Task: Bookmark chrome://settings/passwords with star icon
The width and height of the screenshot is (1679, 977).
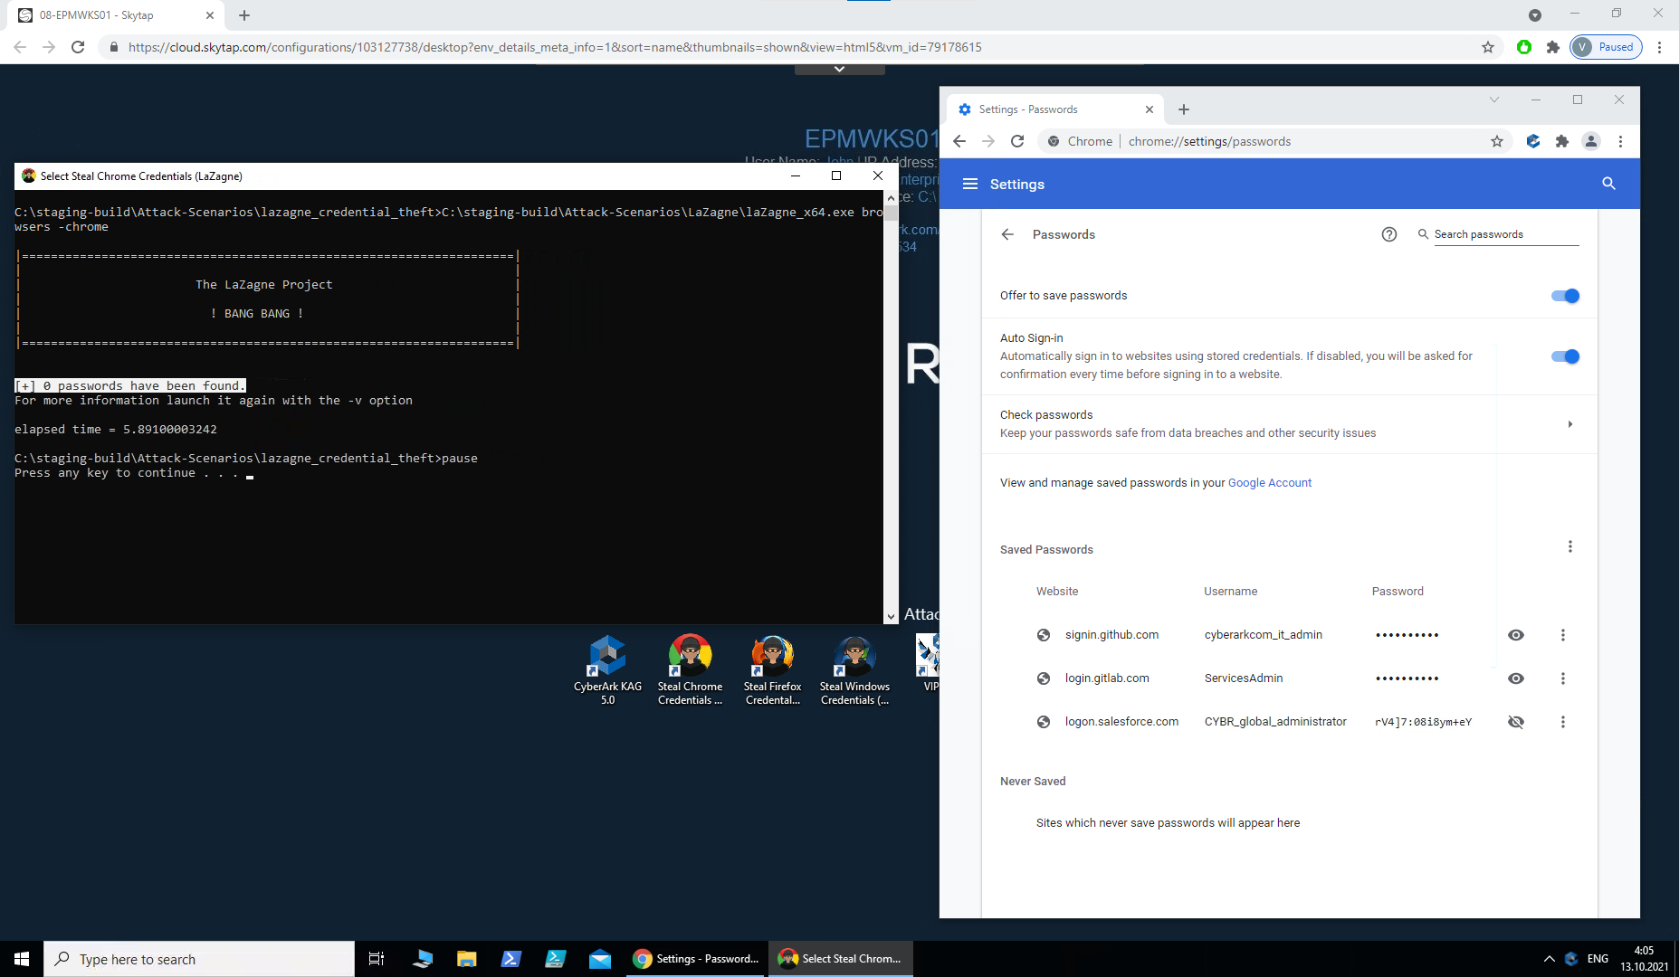Action: coord(1497,141)
